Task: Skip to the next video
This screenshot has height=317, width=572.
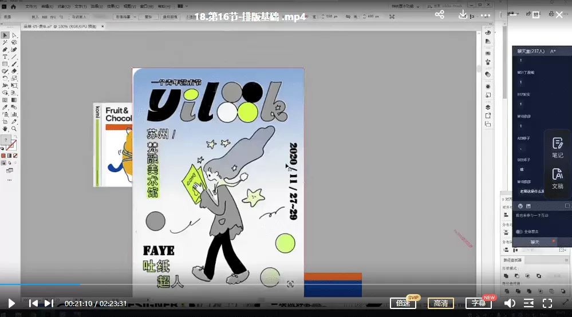Action: 49,303
